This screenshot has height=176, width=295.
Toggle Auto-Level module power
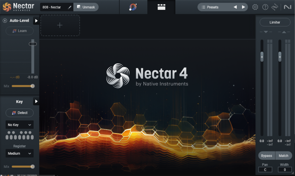point(5,20)
